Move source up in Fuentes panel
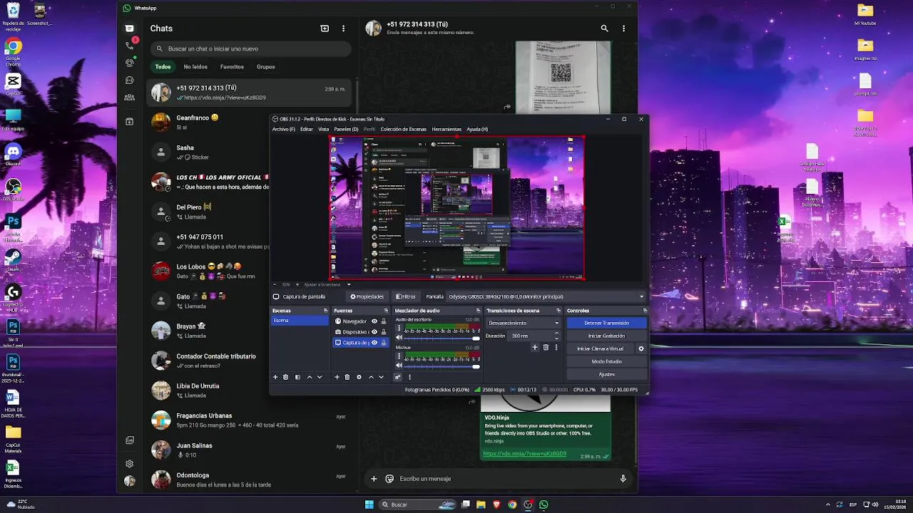Viewport: 913px width, 513px height. point(371,377)
